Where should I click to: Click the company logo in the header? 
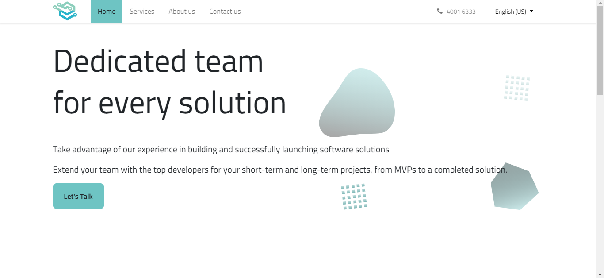(x=65, y=11)
